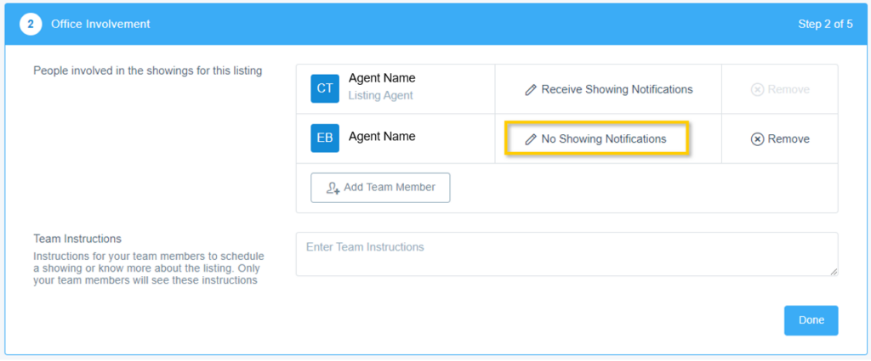Click the greyed-out X icon for listing agent
Screen dimensions: 871x361
(757, 89)
